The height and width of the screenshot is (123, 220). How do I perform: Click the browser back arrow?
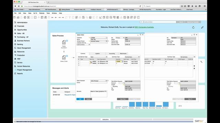click(15, 6)
